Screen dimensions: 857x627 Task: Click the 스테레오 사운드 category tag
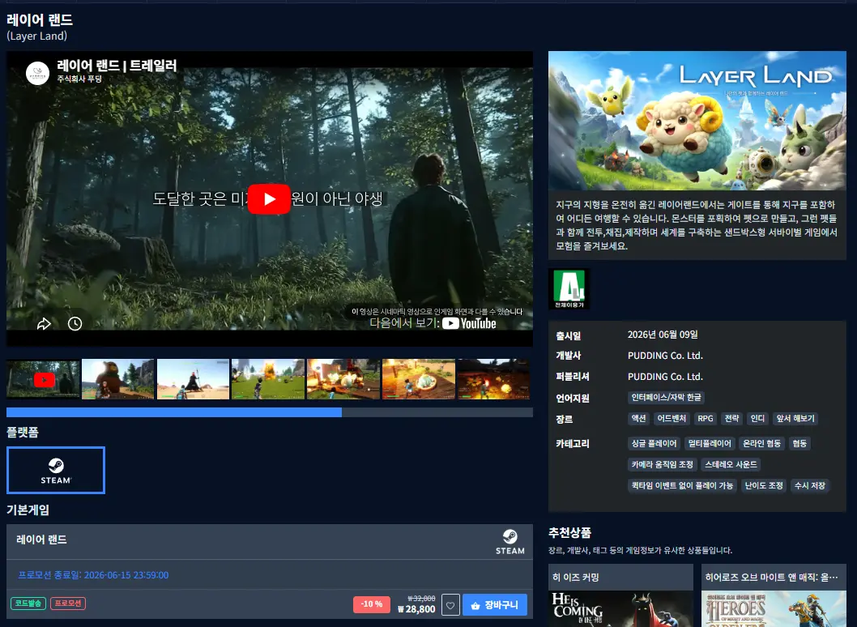click(x=731, y=465)
